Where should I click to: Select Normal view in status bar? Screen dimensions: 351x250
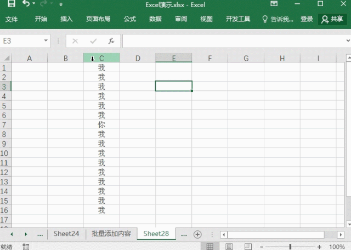tap(210, 247)
